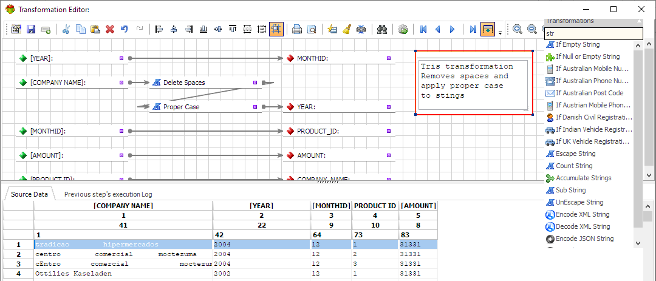The width and height of the screenshot is (656, 281).
Task: Choose the 'Escape String' transformation
Action: tap(575, 154)
